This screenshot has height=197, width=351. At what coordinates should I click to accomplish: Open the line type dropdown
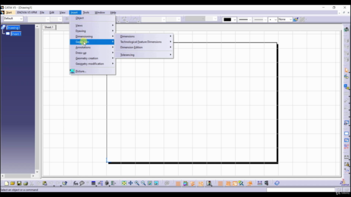coord(265,20)
